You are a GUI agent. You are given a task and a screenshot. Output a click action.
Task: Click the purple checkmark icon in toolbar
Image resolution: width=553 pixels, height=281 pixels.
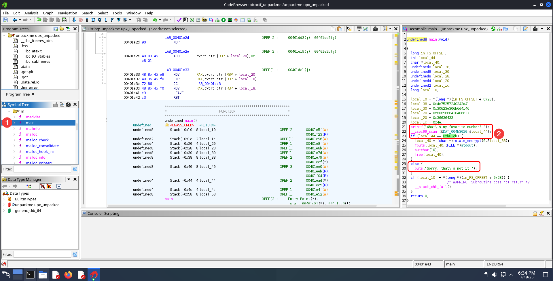click(x=179, y=20)
